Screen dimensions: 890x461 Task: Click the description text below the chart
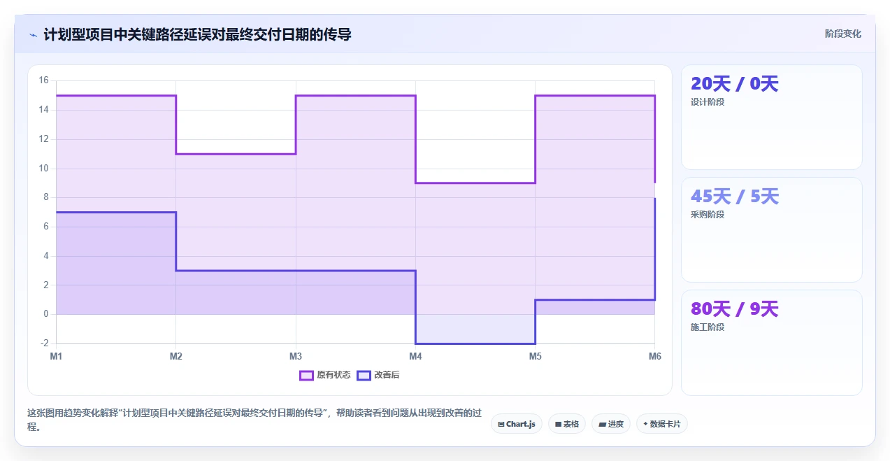254,419
